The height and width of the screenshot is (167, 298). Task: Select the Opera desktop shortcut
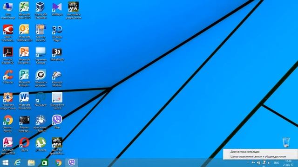24,144
